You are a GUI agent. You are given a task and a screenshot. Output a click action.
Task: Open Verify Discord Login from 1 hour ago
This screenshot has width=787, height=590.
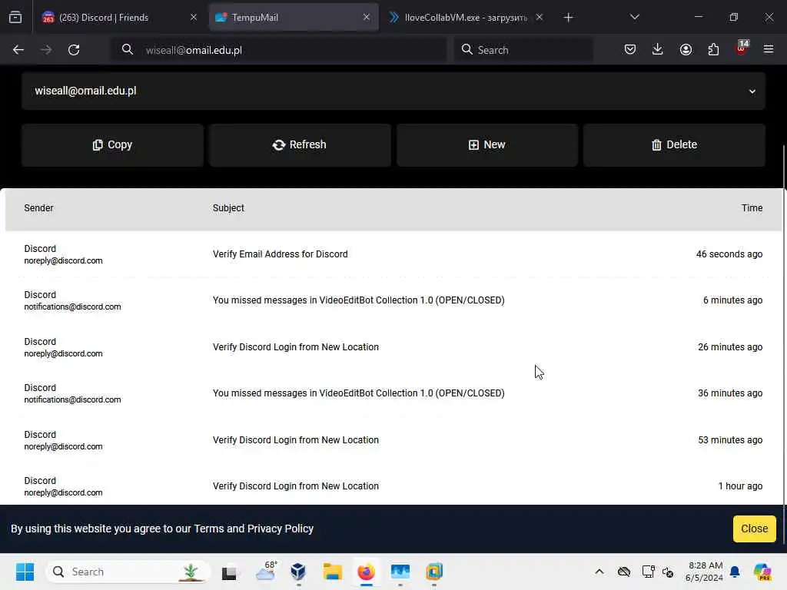coord(393,486)
